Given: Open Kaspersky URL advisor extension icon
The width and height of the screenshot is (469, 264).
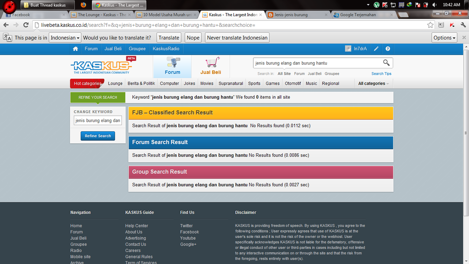Looking at the screenshot, I should pos(452,25).
